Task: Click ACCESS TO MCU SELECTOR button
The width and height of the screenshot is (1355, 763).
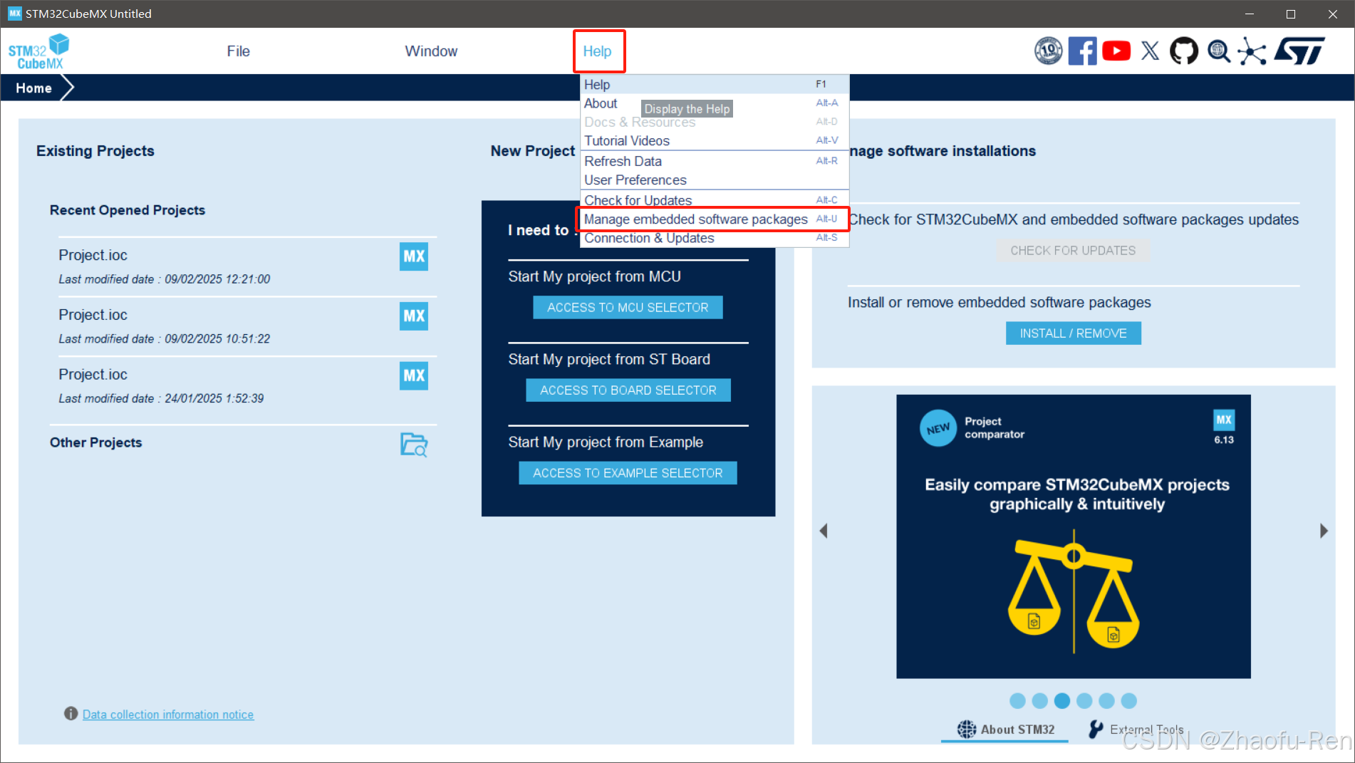Action: coord(628,308)
